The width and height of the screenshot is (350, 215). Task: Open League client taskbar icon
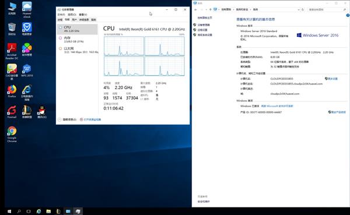(58, 211)
